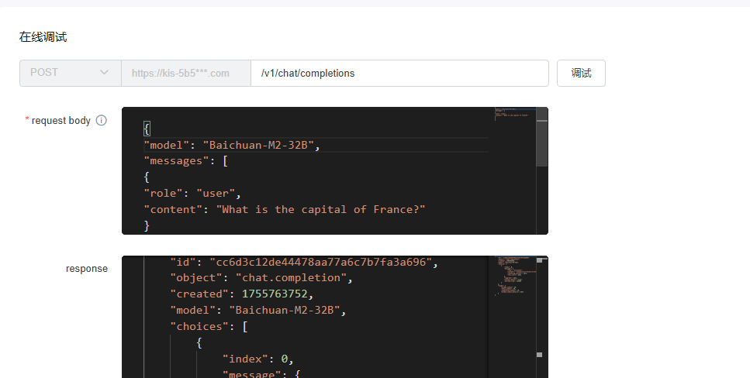The height and width of the screenshot is (378, 750).
Task: Click the /v1/chat/completions path field
Action: [x=399, y=73]
